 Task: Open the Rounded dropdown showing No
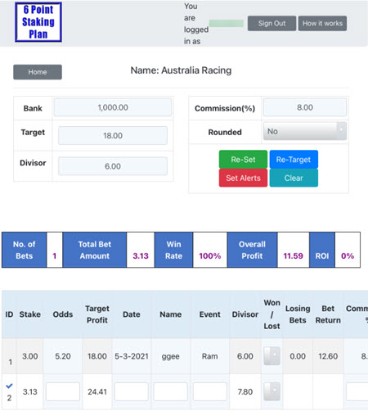click(x=305, y=131)
